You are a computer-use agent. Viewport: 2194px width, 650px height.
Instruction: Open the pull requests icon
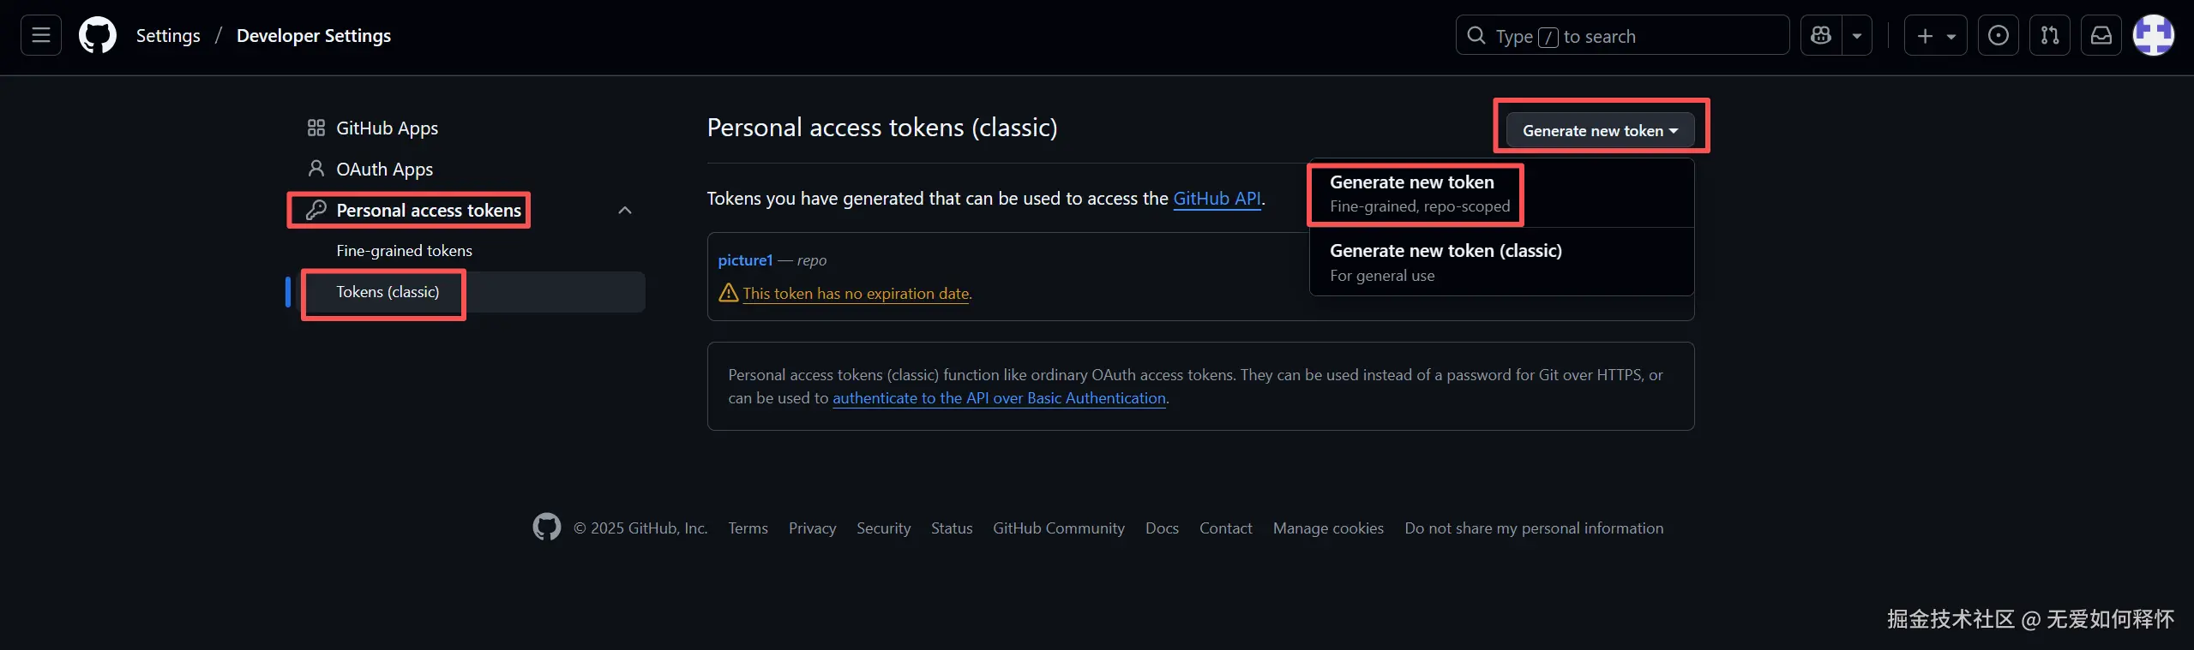(2049, 36)
